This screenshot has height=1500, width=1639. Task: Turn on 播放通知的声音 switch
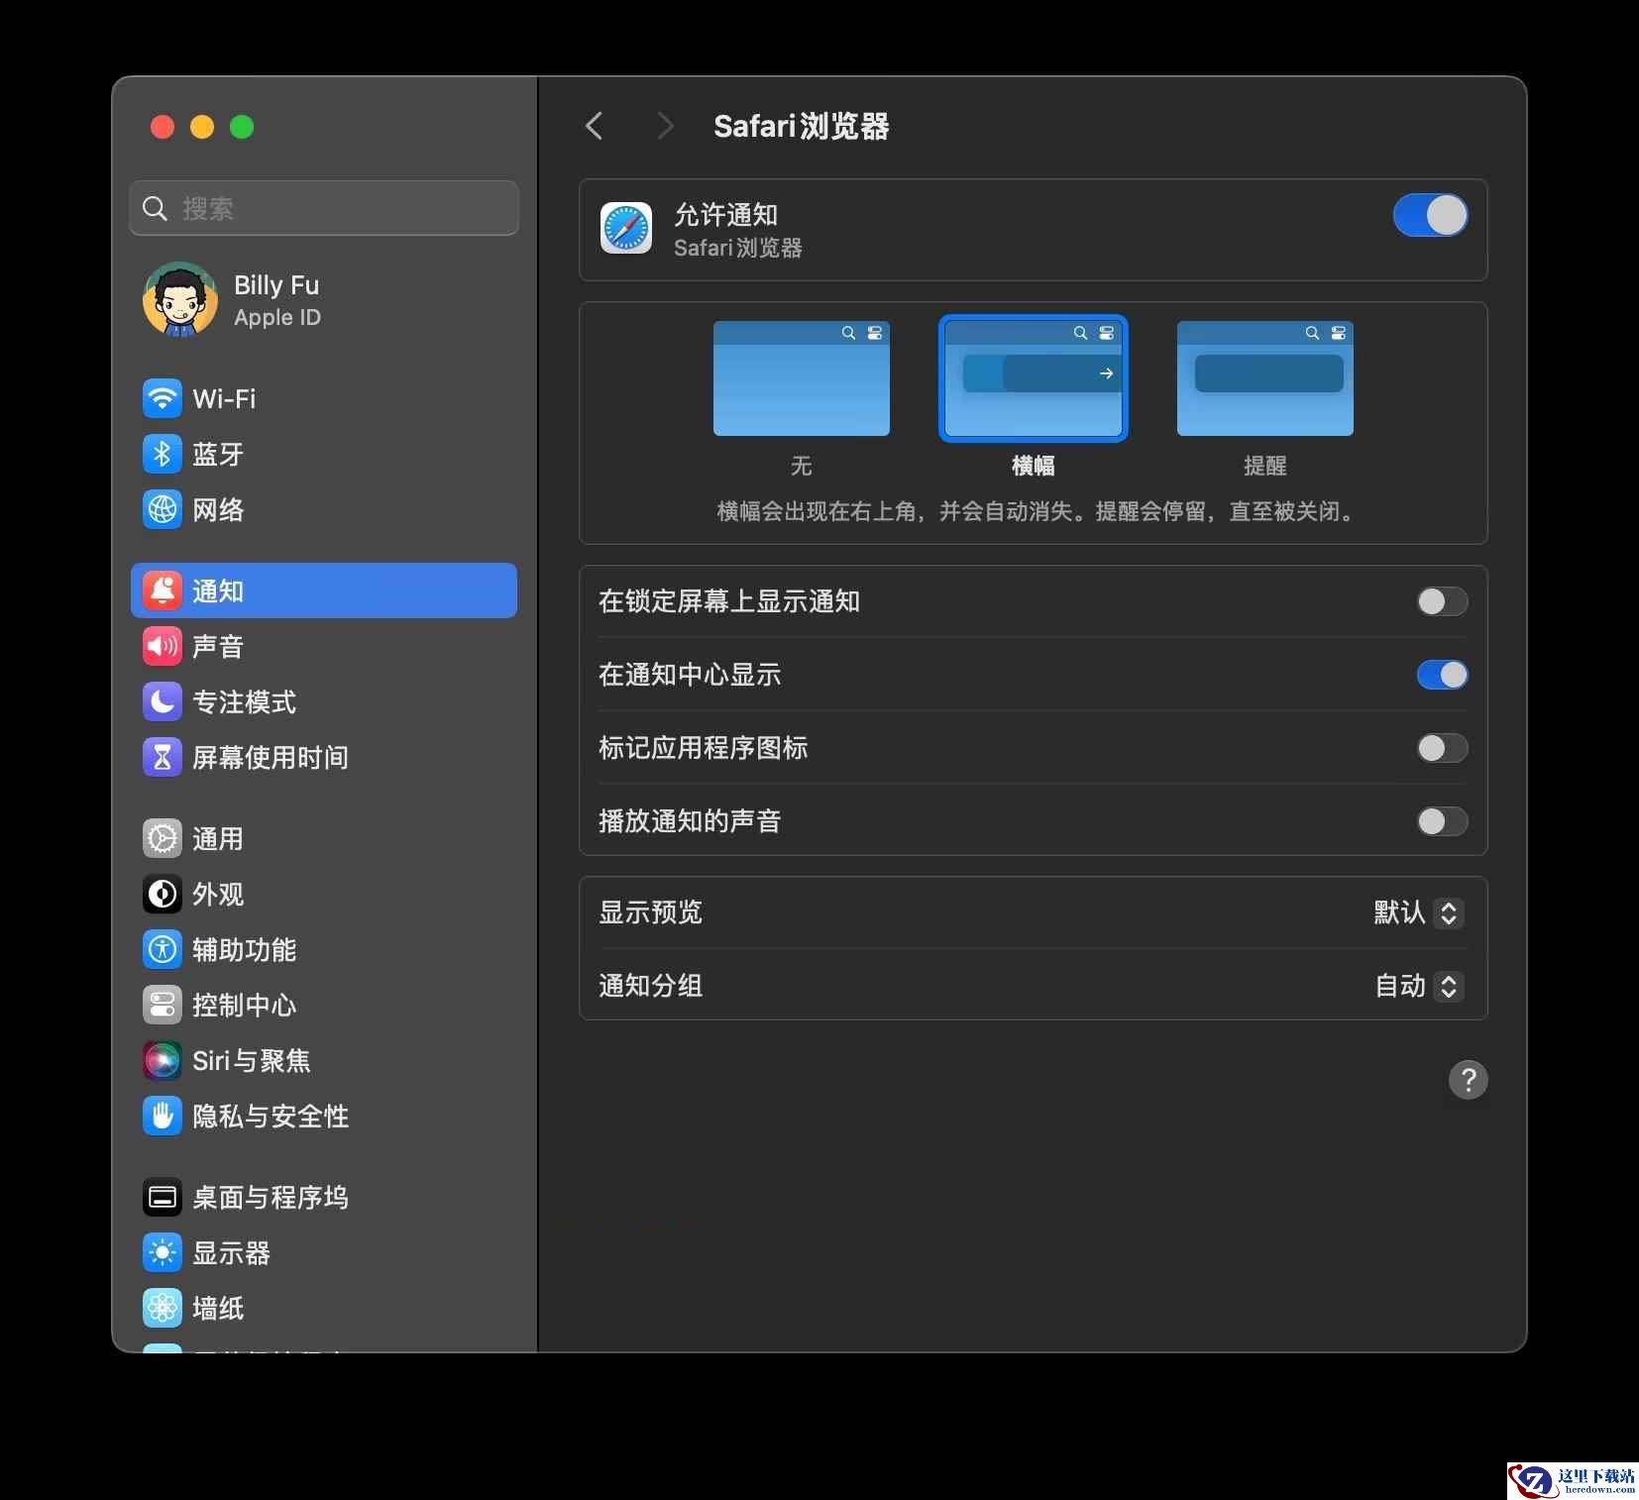(1443, 821)
